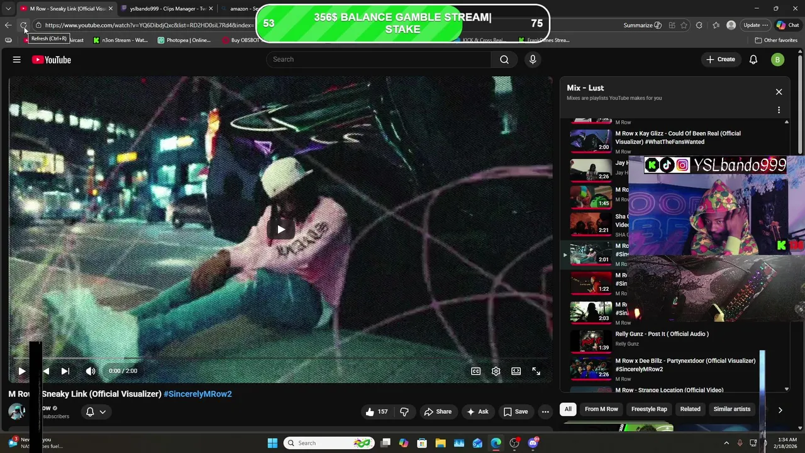Close the M Row Sneaky Link tab

111,9
